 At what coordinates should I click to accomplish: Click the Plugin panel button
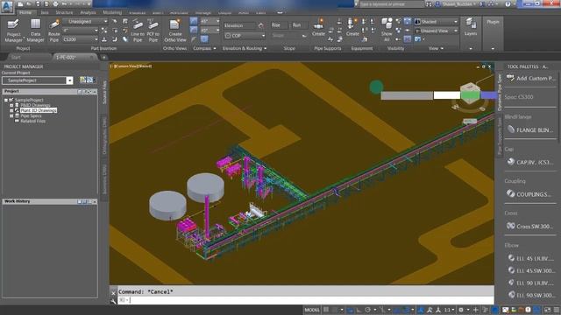[x=493, y=22]
